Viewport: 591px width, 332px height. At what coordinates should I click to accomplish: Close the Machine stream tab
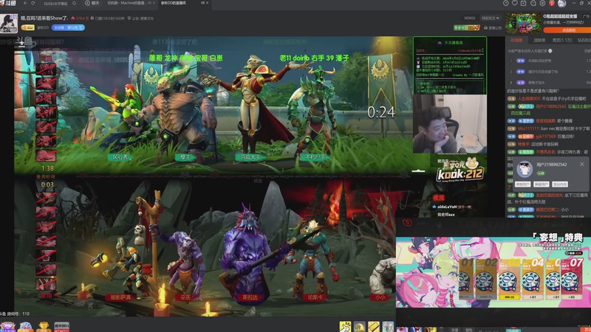coord(154,3)
